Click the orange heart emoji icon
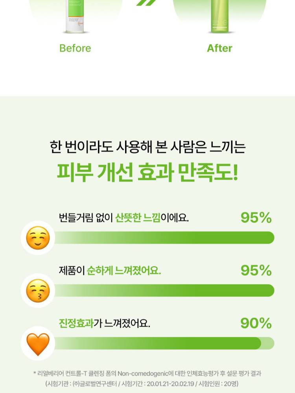295x393 pixels. point(38,344)
